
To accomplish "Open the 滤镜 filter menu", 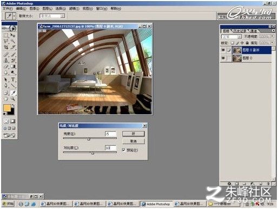I will tap(74, 9).
